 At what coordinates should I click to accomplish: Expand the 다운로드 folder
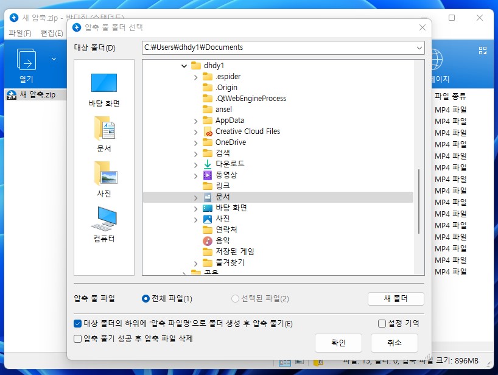[195, 165]
